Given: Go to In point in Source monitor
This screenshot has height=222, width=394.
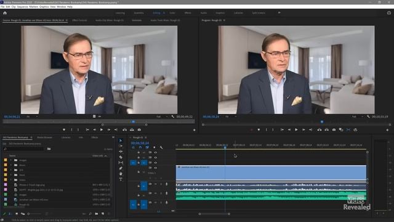Looking at the screenshot, I should (87, 129).
